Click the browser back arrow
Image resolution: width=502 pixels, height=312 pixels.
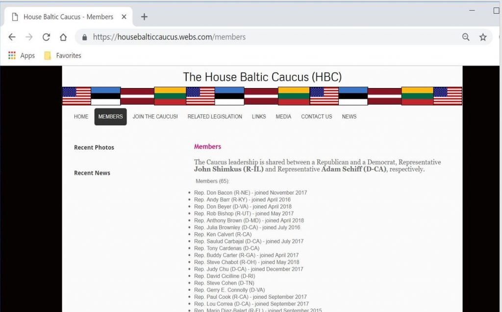pyautogui.click(x=12, y=37)
